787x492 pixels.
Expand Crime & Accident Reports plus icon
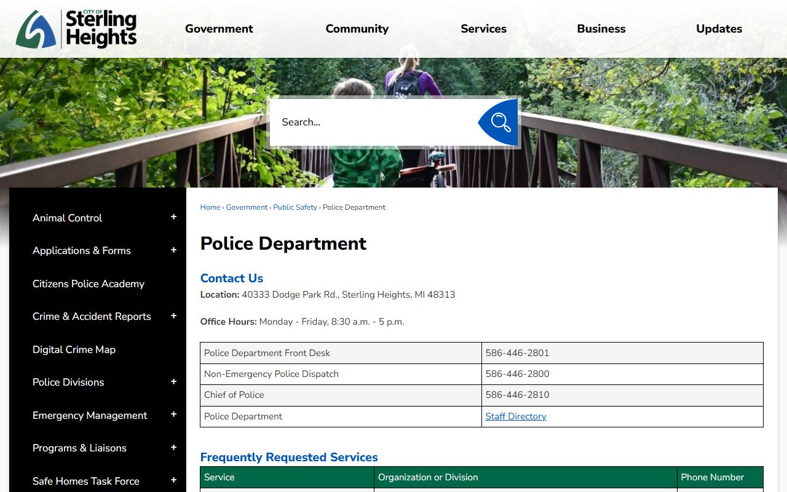(173, 316)
